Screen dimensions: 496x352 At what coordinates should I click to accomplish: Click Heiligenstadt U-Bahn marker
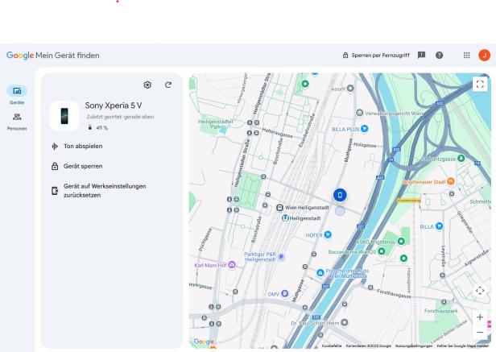click(x=285, y=218)
